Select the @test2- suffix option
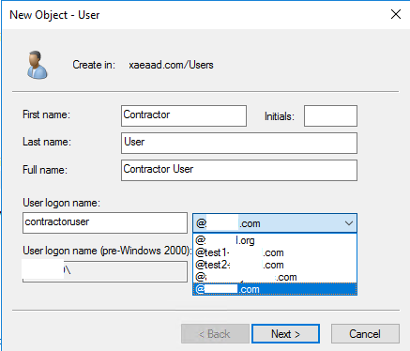 click(x=275, y=265)
